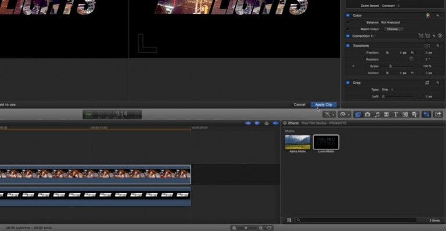Open the Correction 1 color board arrow

coord(440,36)
